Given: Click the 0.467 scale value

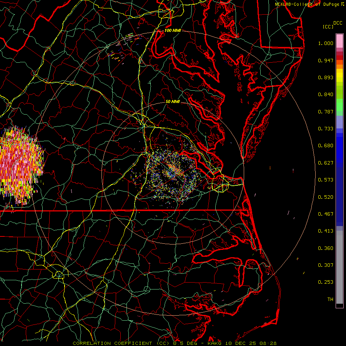Looking at the screenshot, I should coord(326,214).
